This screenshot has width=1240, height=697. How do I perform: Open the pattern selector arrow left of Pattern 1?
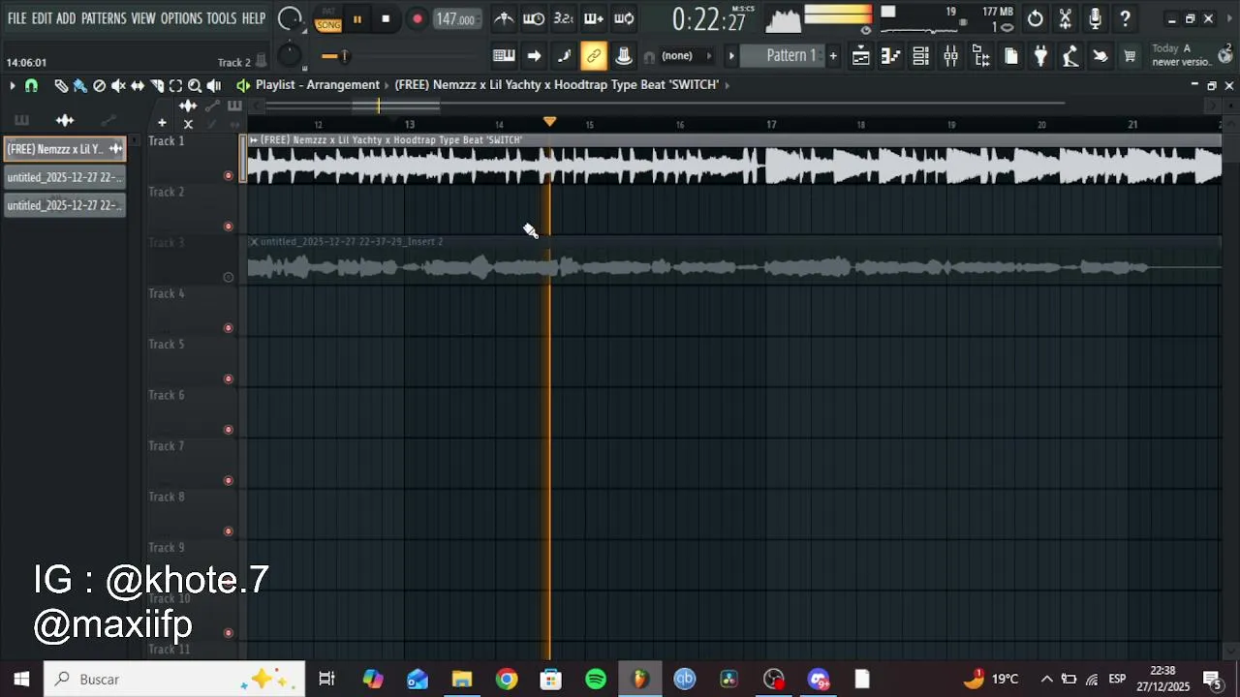pos(731,56)
